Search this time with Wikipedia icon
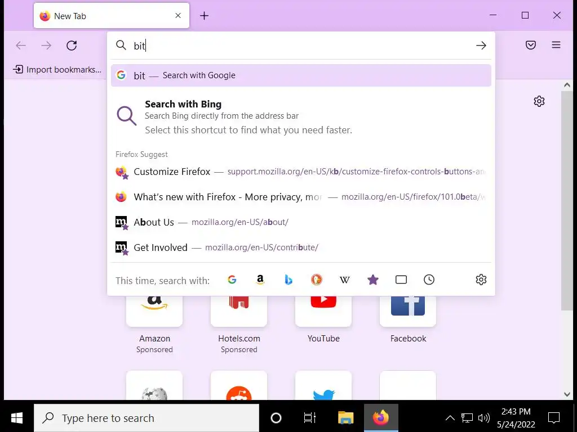The width and height of the screenshot is (577, 432). (345, 280)
